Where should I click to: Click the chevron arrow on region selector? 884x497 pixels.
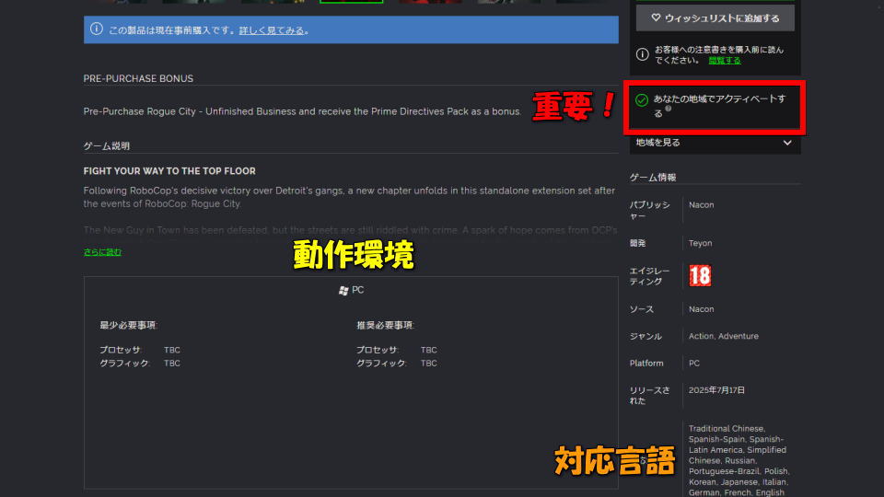pyautogui.click(x=787, y=143)
